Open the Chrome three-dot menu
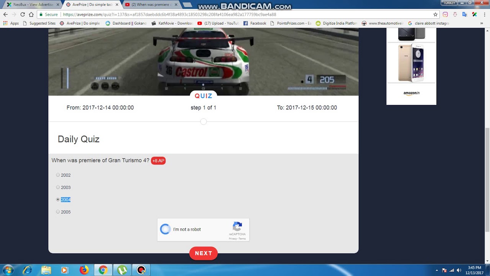This screenshot has height=276, width=490. click(484, 15)
